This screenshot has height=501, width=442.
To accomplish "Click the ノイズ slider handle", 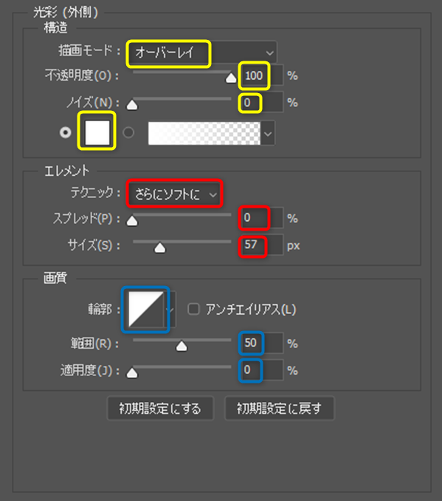I will 132,104.
